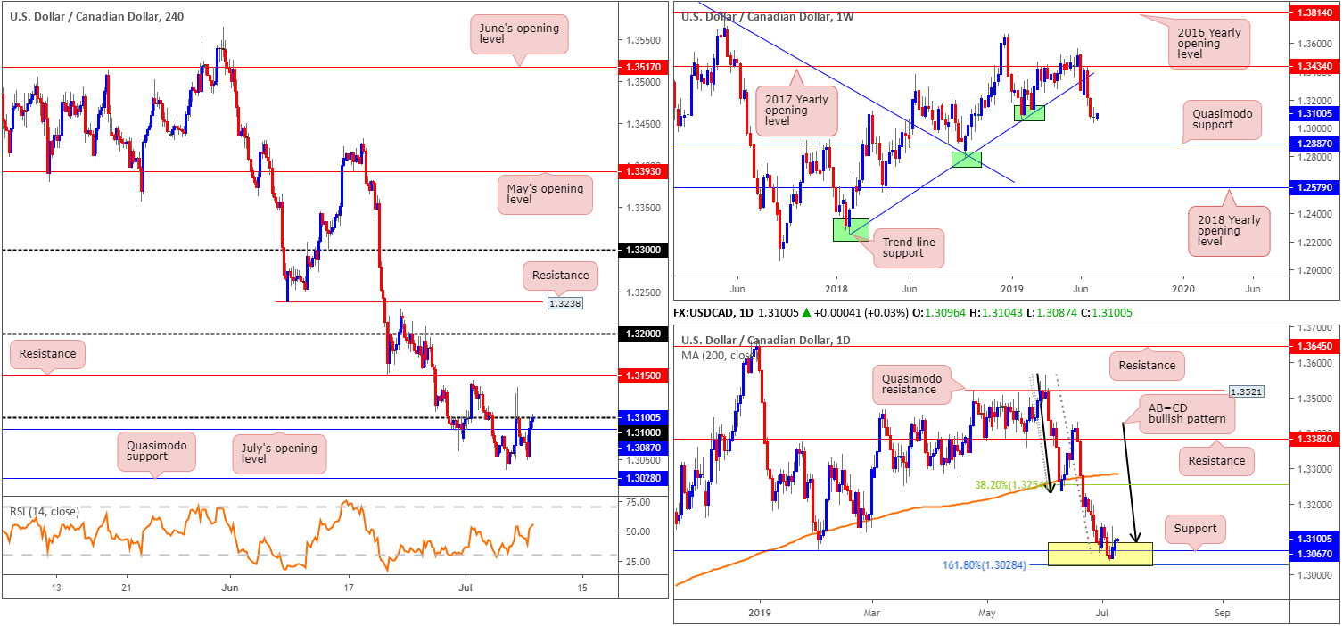Click '2020' on the weekly time axis
The image size is (1343, 626).
1182,289
